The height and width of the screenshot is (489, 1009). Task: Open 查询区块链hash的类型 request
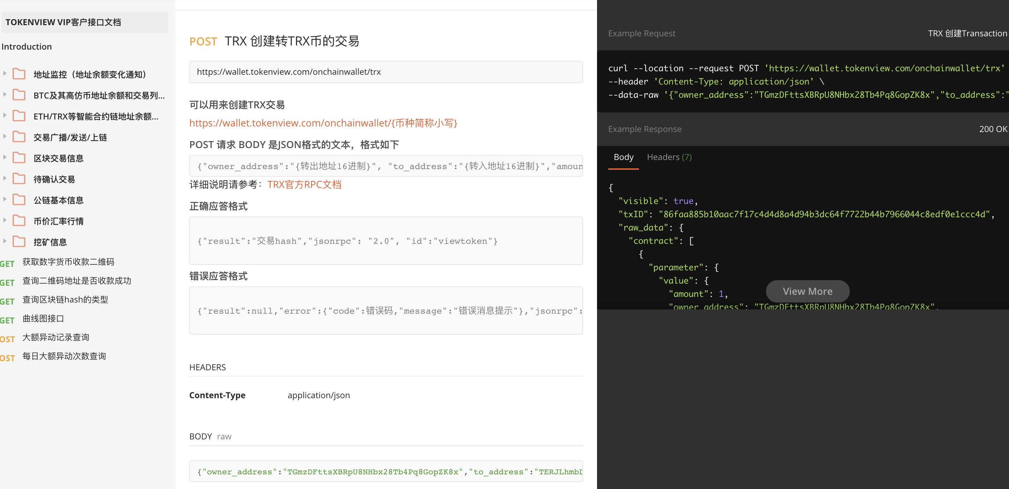click(65, 299)
